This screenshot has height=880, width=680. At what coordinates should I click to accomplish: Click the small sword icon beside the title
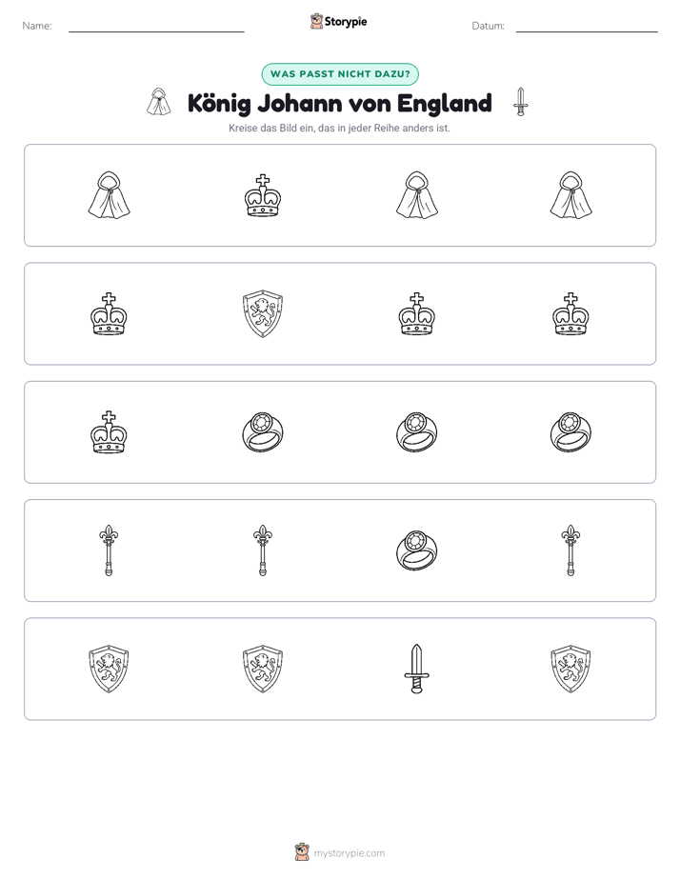521,102
